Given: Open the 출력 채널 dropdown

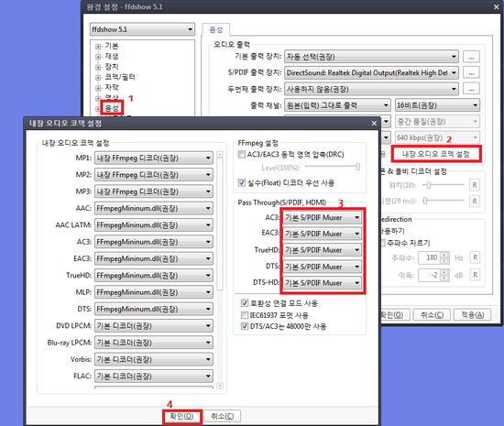Looking at the screenshot, I should 337,105.
